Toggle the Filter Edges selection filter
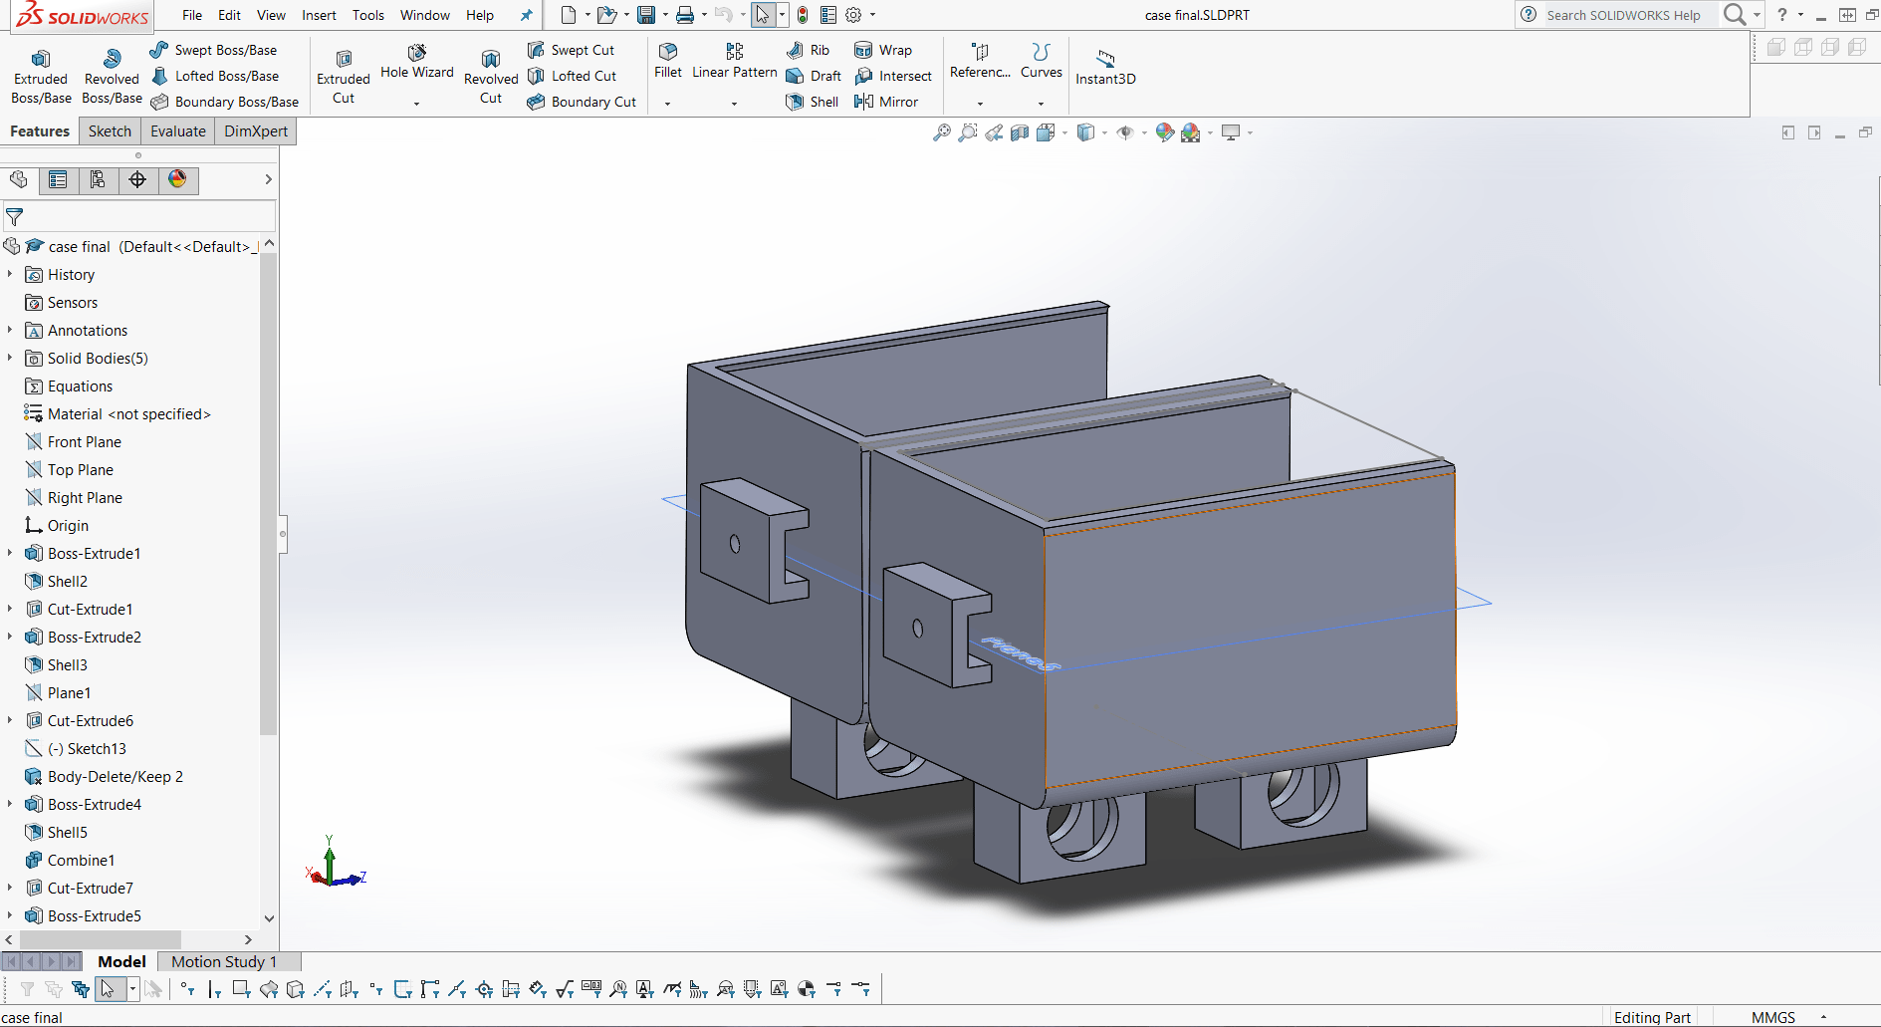 214,989
